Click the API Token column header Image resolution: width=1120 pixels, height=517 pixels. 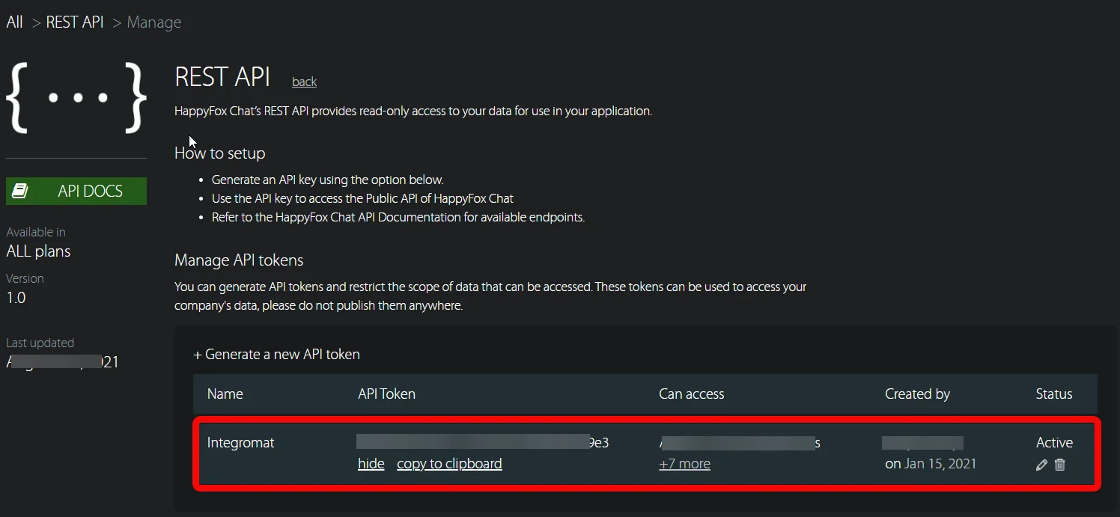pyautogui.click(x=386, y=394)
